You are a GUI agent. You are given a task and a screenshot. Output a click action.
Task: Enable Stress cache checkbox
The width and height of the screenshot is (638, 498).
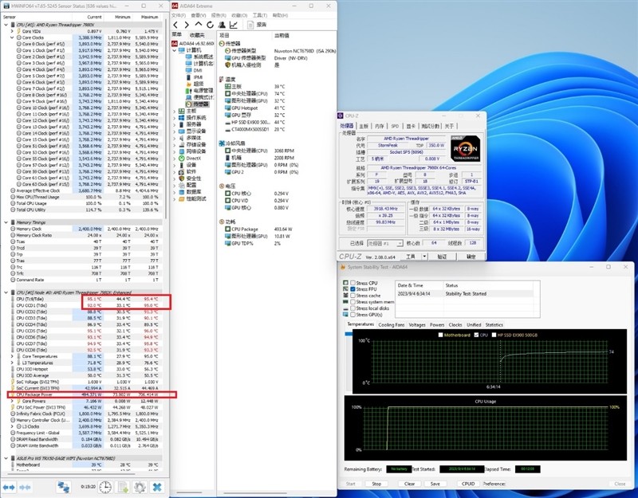pos(352,296)
